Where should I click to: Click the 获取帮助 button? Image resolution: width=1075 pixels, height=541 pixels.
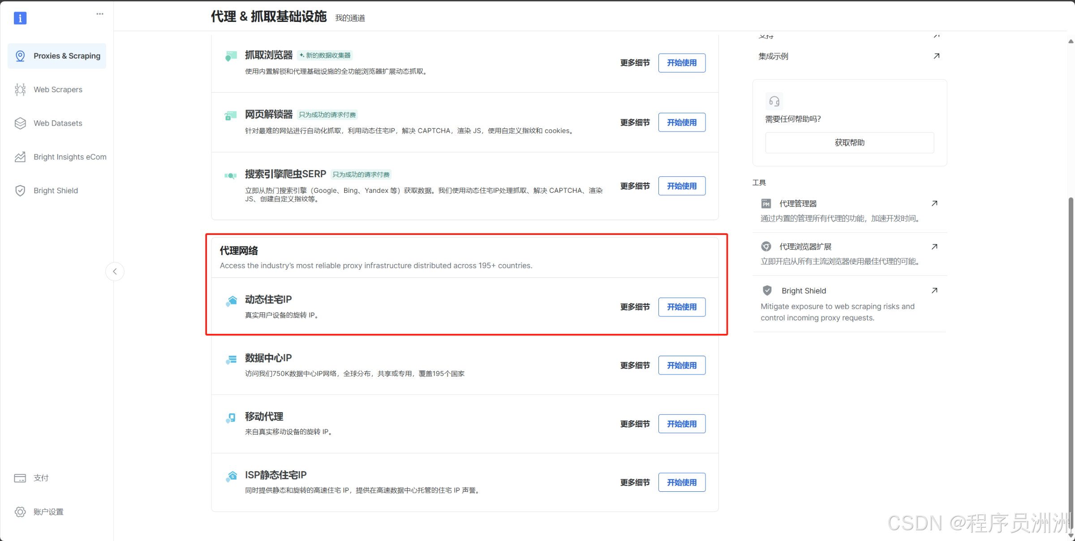pos(850,143)
